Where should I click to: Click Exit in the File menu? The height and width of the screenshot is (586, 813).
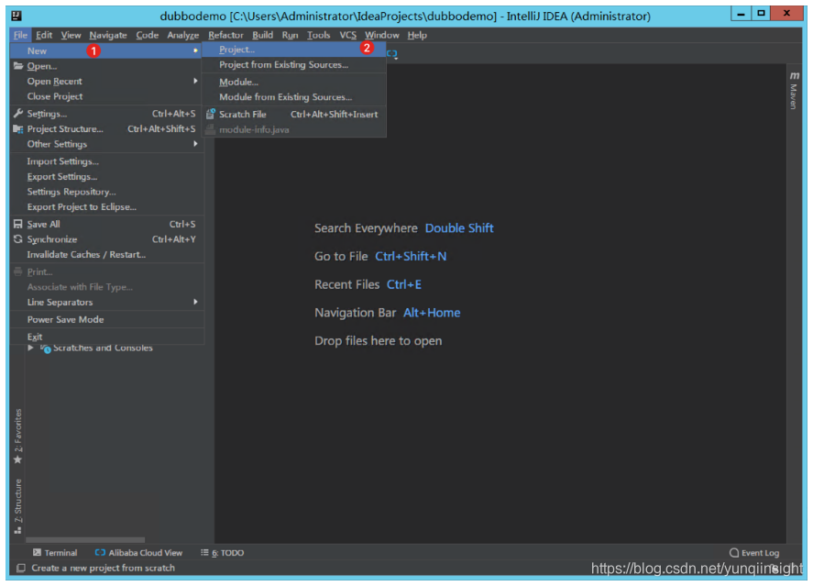click(106, 337)
